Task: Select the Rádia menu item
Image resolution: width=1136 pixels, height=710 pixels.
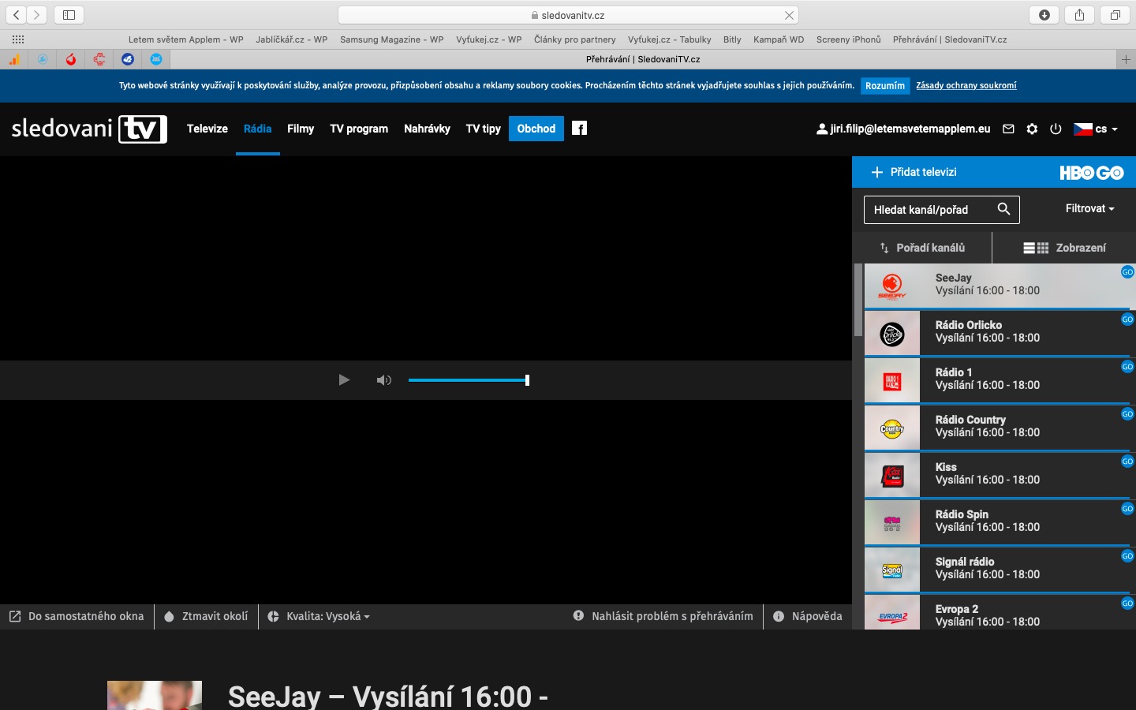Action: [258, 129]
